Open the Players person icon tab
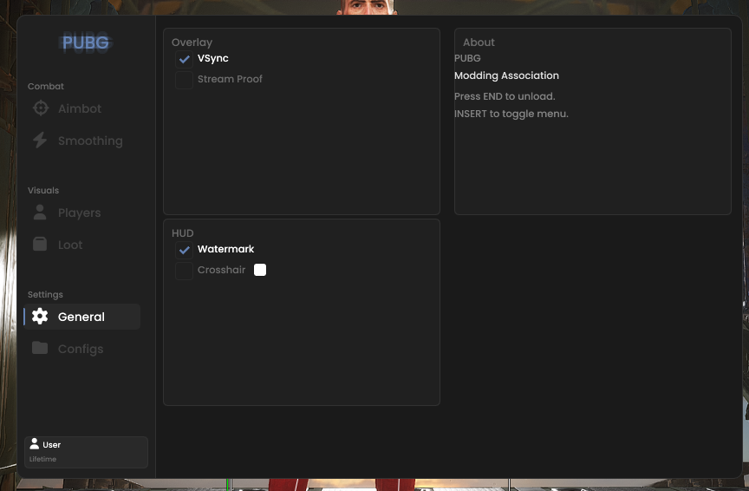Image resolution: width=749 pixels, height=491 pixels. pyautogui.click(x=40, y=213)
